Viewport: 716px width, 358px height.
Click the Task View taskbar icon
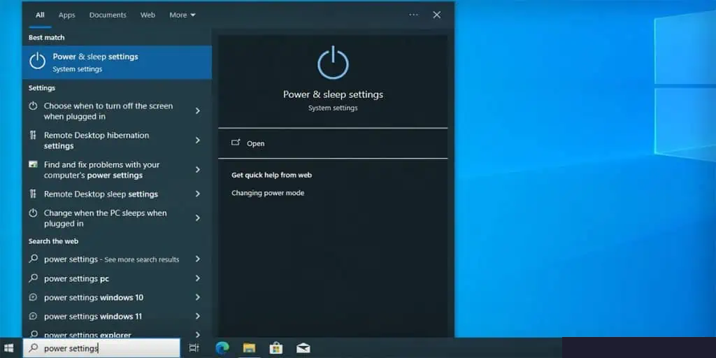(x=194, y=348)
